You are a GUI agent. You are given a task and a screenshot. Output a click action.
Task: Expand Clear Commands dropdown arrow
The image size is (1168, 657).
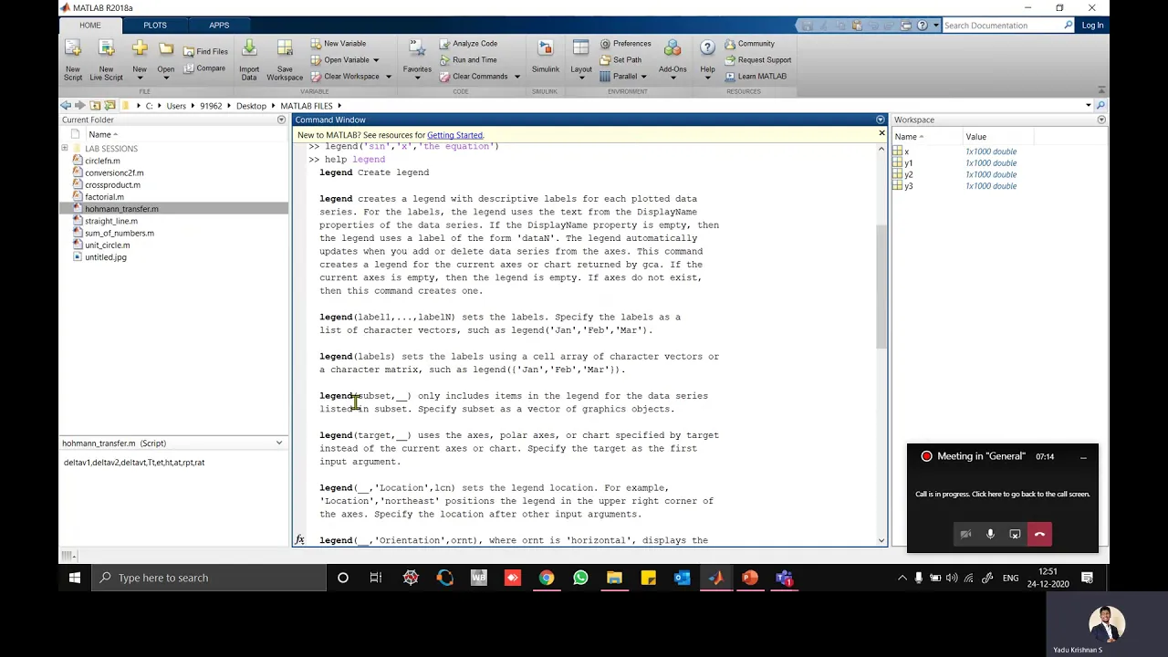516,77
